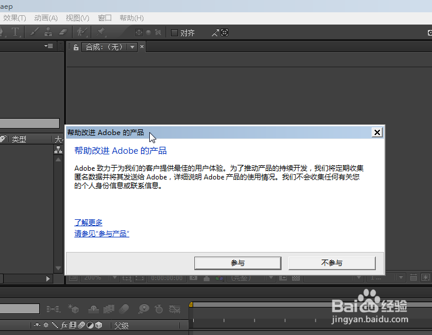Open the (完整) resolution dropdown
The width and height of the screenshot is (432, 335).
tap(251, 278)
